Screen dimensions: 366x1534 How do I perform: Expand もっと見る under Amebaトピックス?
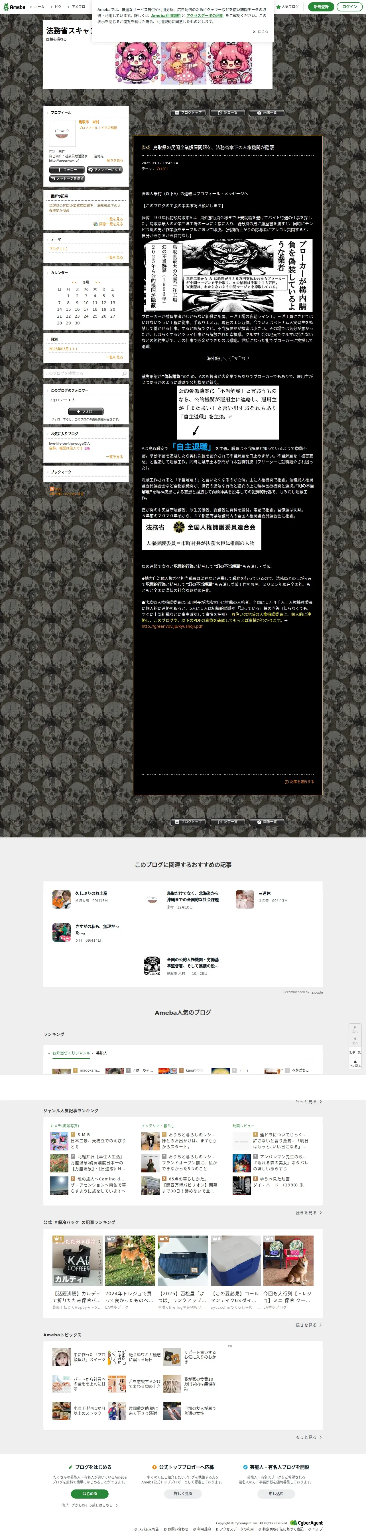(x=308, y=1437)
